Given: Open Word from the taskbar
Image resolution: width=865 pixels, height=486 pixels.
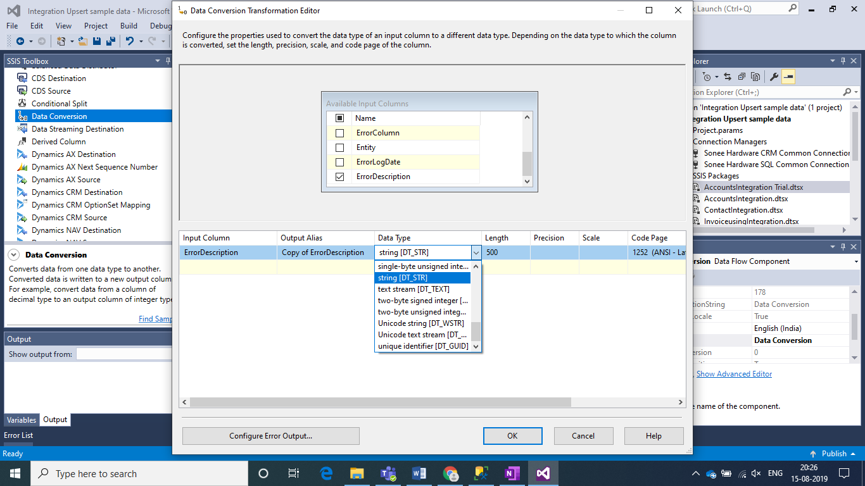Looking at the screenshot, I should point(419,473).
